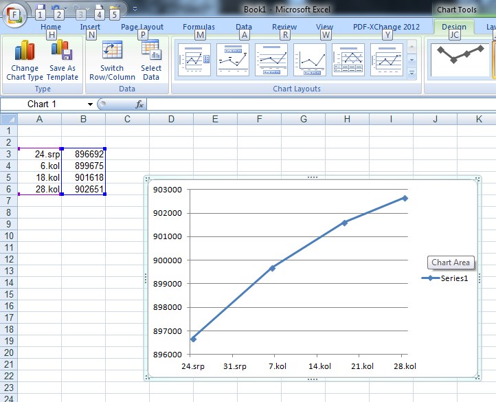Image resolution: width=496 pixels, height=402 pixels.
Task: Select column B header
Action: (83, 119)
